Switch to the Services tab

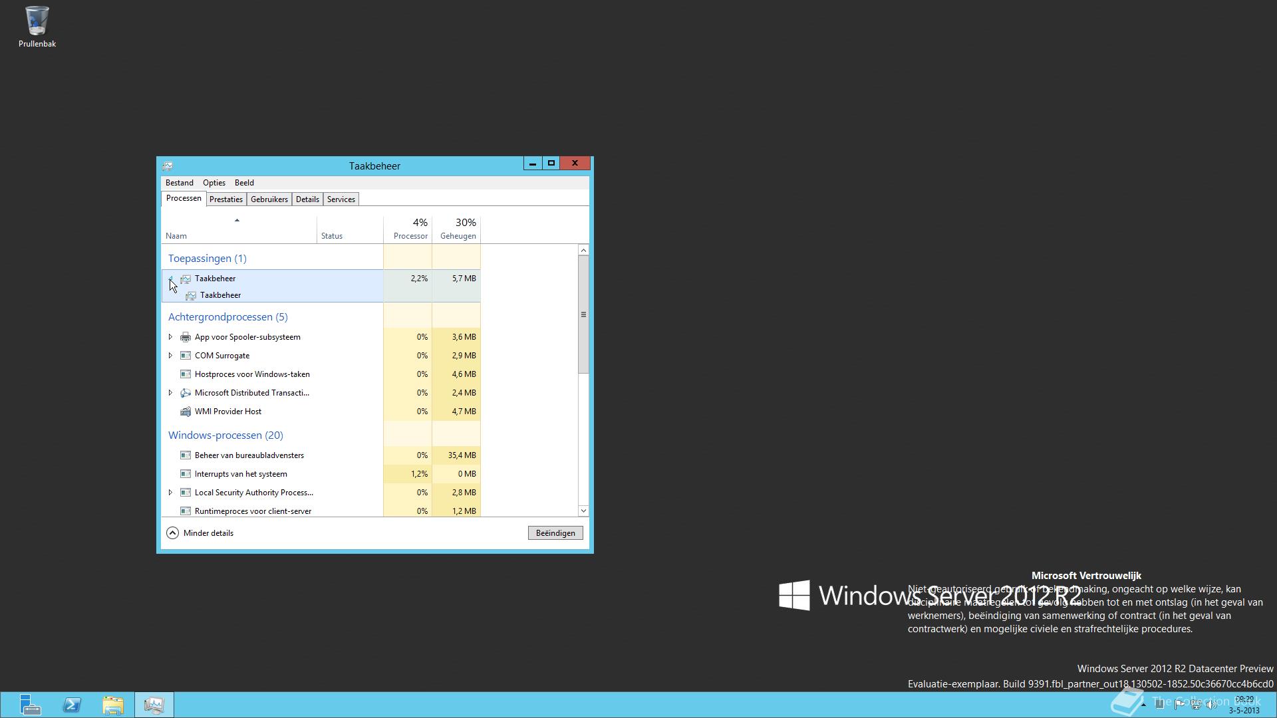341,199
